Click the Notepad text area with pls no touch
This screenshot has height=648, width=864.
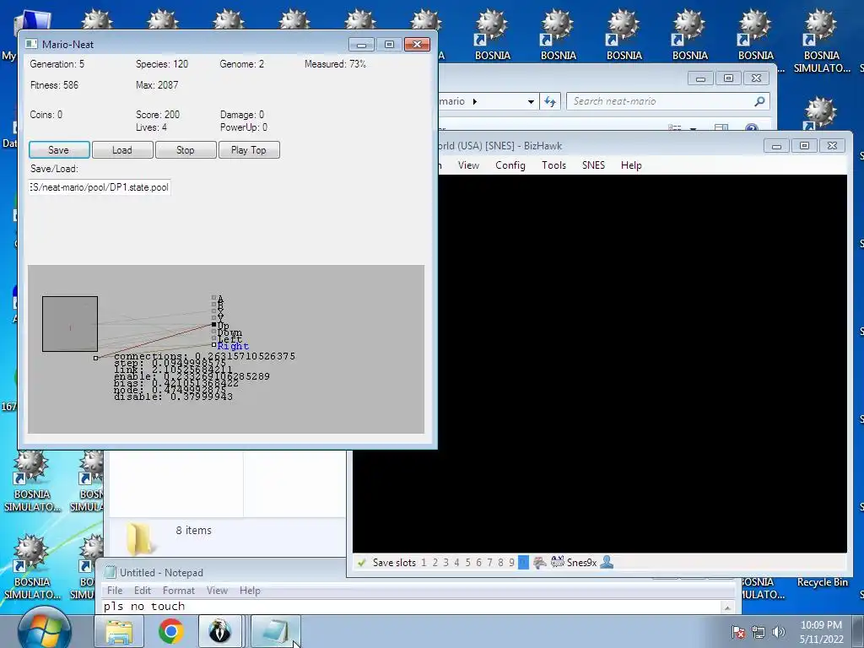[412, 607]
